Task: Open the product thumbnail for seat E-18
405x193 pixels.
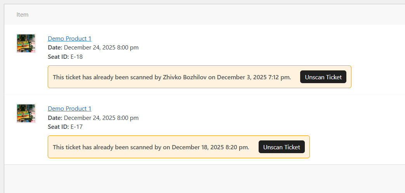Action: click(26, 43)
